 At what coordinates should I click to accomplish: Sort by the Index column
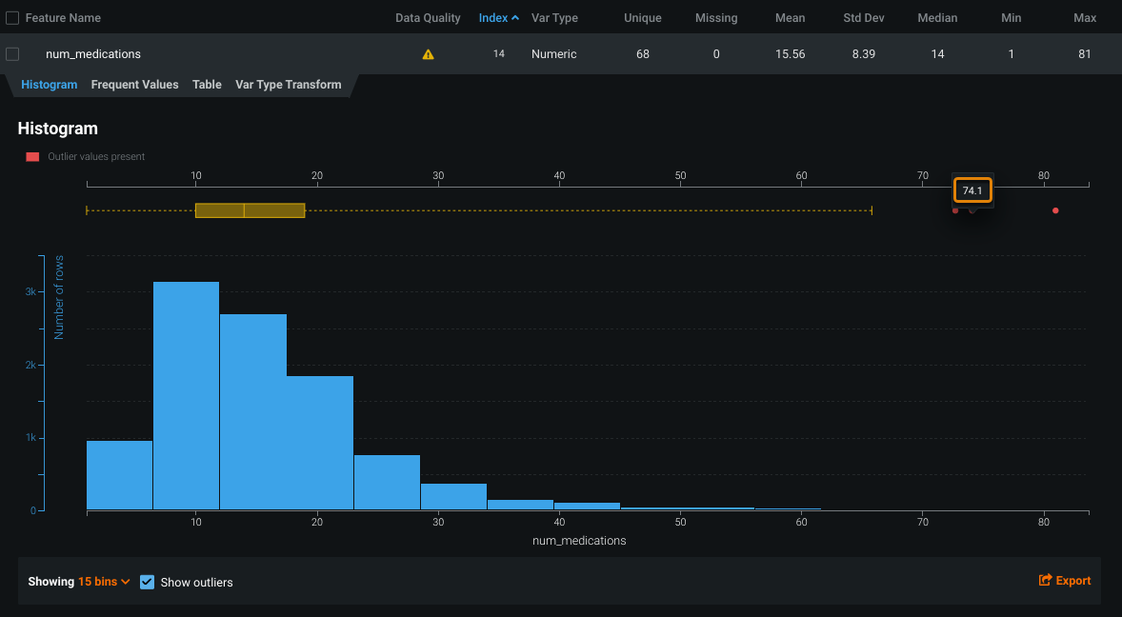(493, 18)
